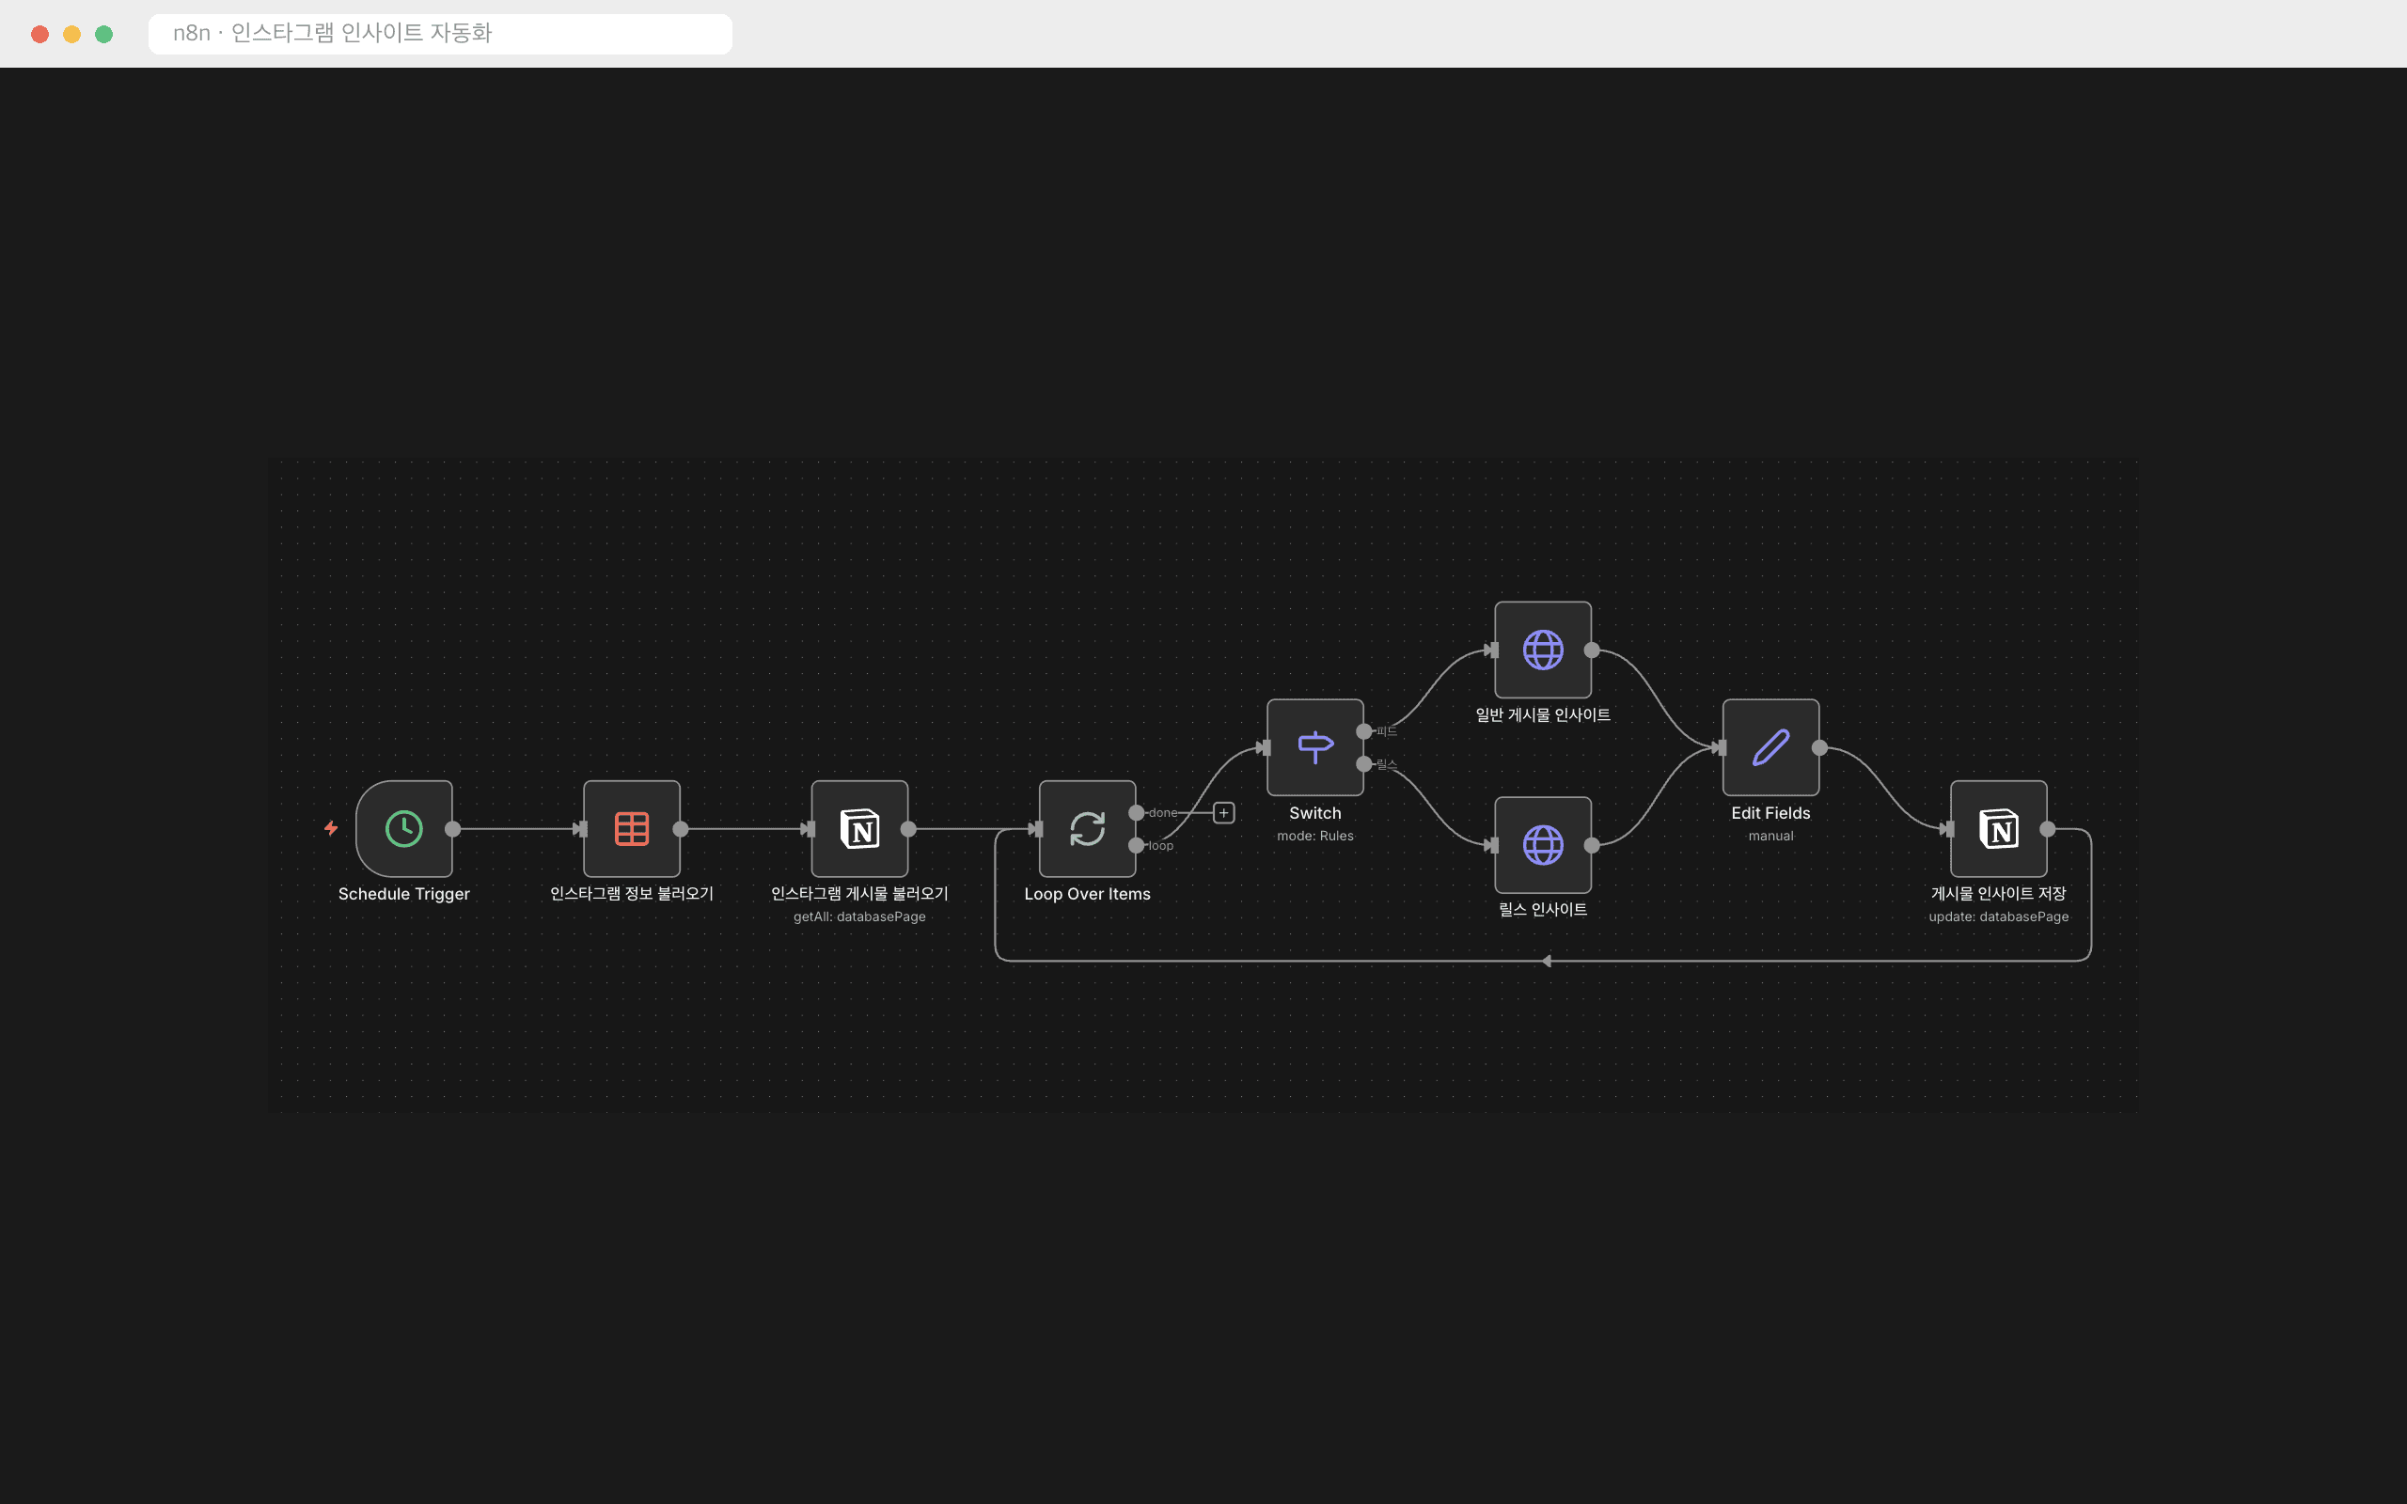Open the 인스타그램 정보 불러오기 spreadsheet node

[632, 828]
